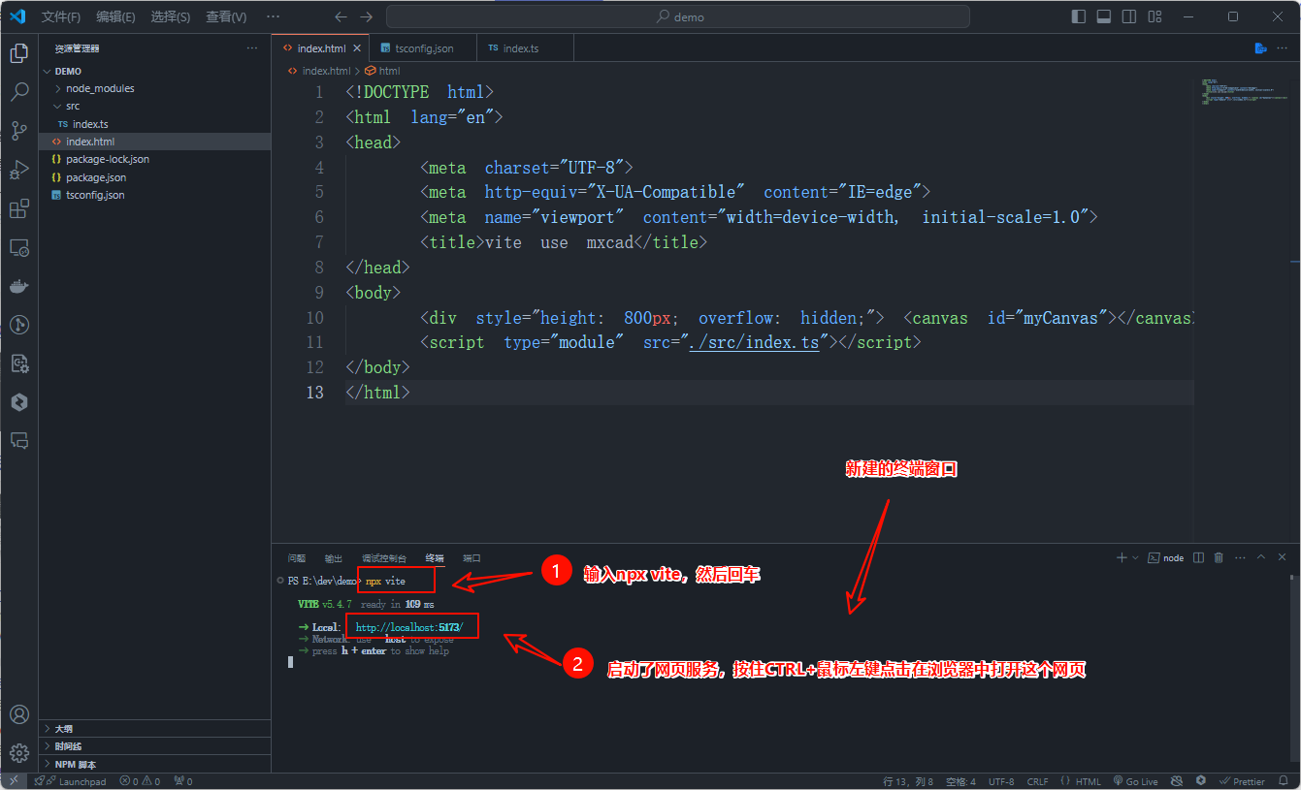
Task: Open the Run and Debug view
Action: [x=18, y=170]
